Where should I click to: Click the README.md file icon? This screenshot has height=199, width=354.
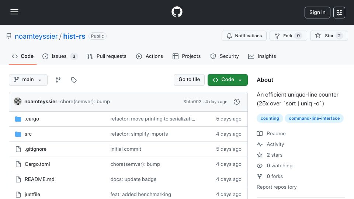[18, 179]
